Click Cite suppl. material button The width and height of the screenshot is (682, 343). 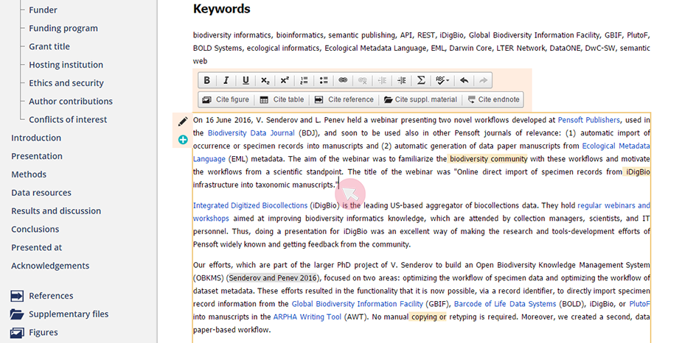(x=420, y=99)
